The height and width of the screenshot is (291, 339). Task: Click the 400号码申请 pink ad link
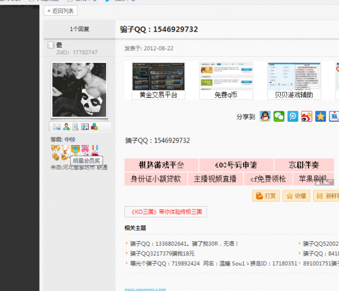click(x=236, y=165)
